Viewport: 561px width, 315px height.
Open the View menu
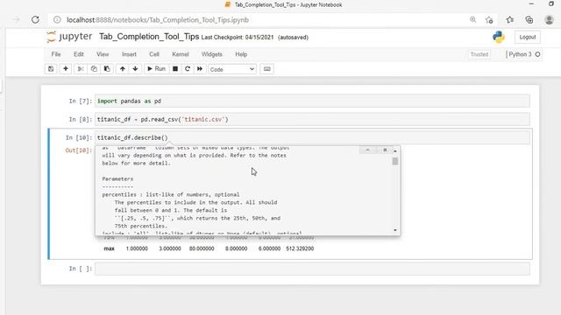coord(103,54)
